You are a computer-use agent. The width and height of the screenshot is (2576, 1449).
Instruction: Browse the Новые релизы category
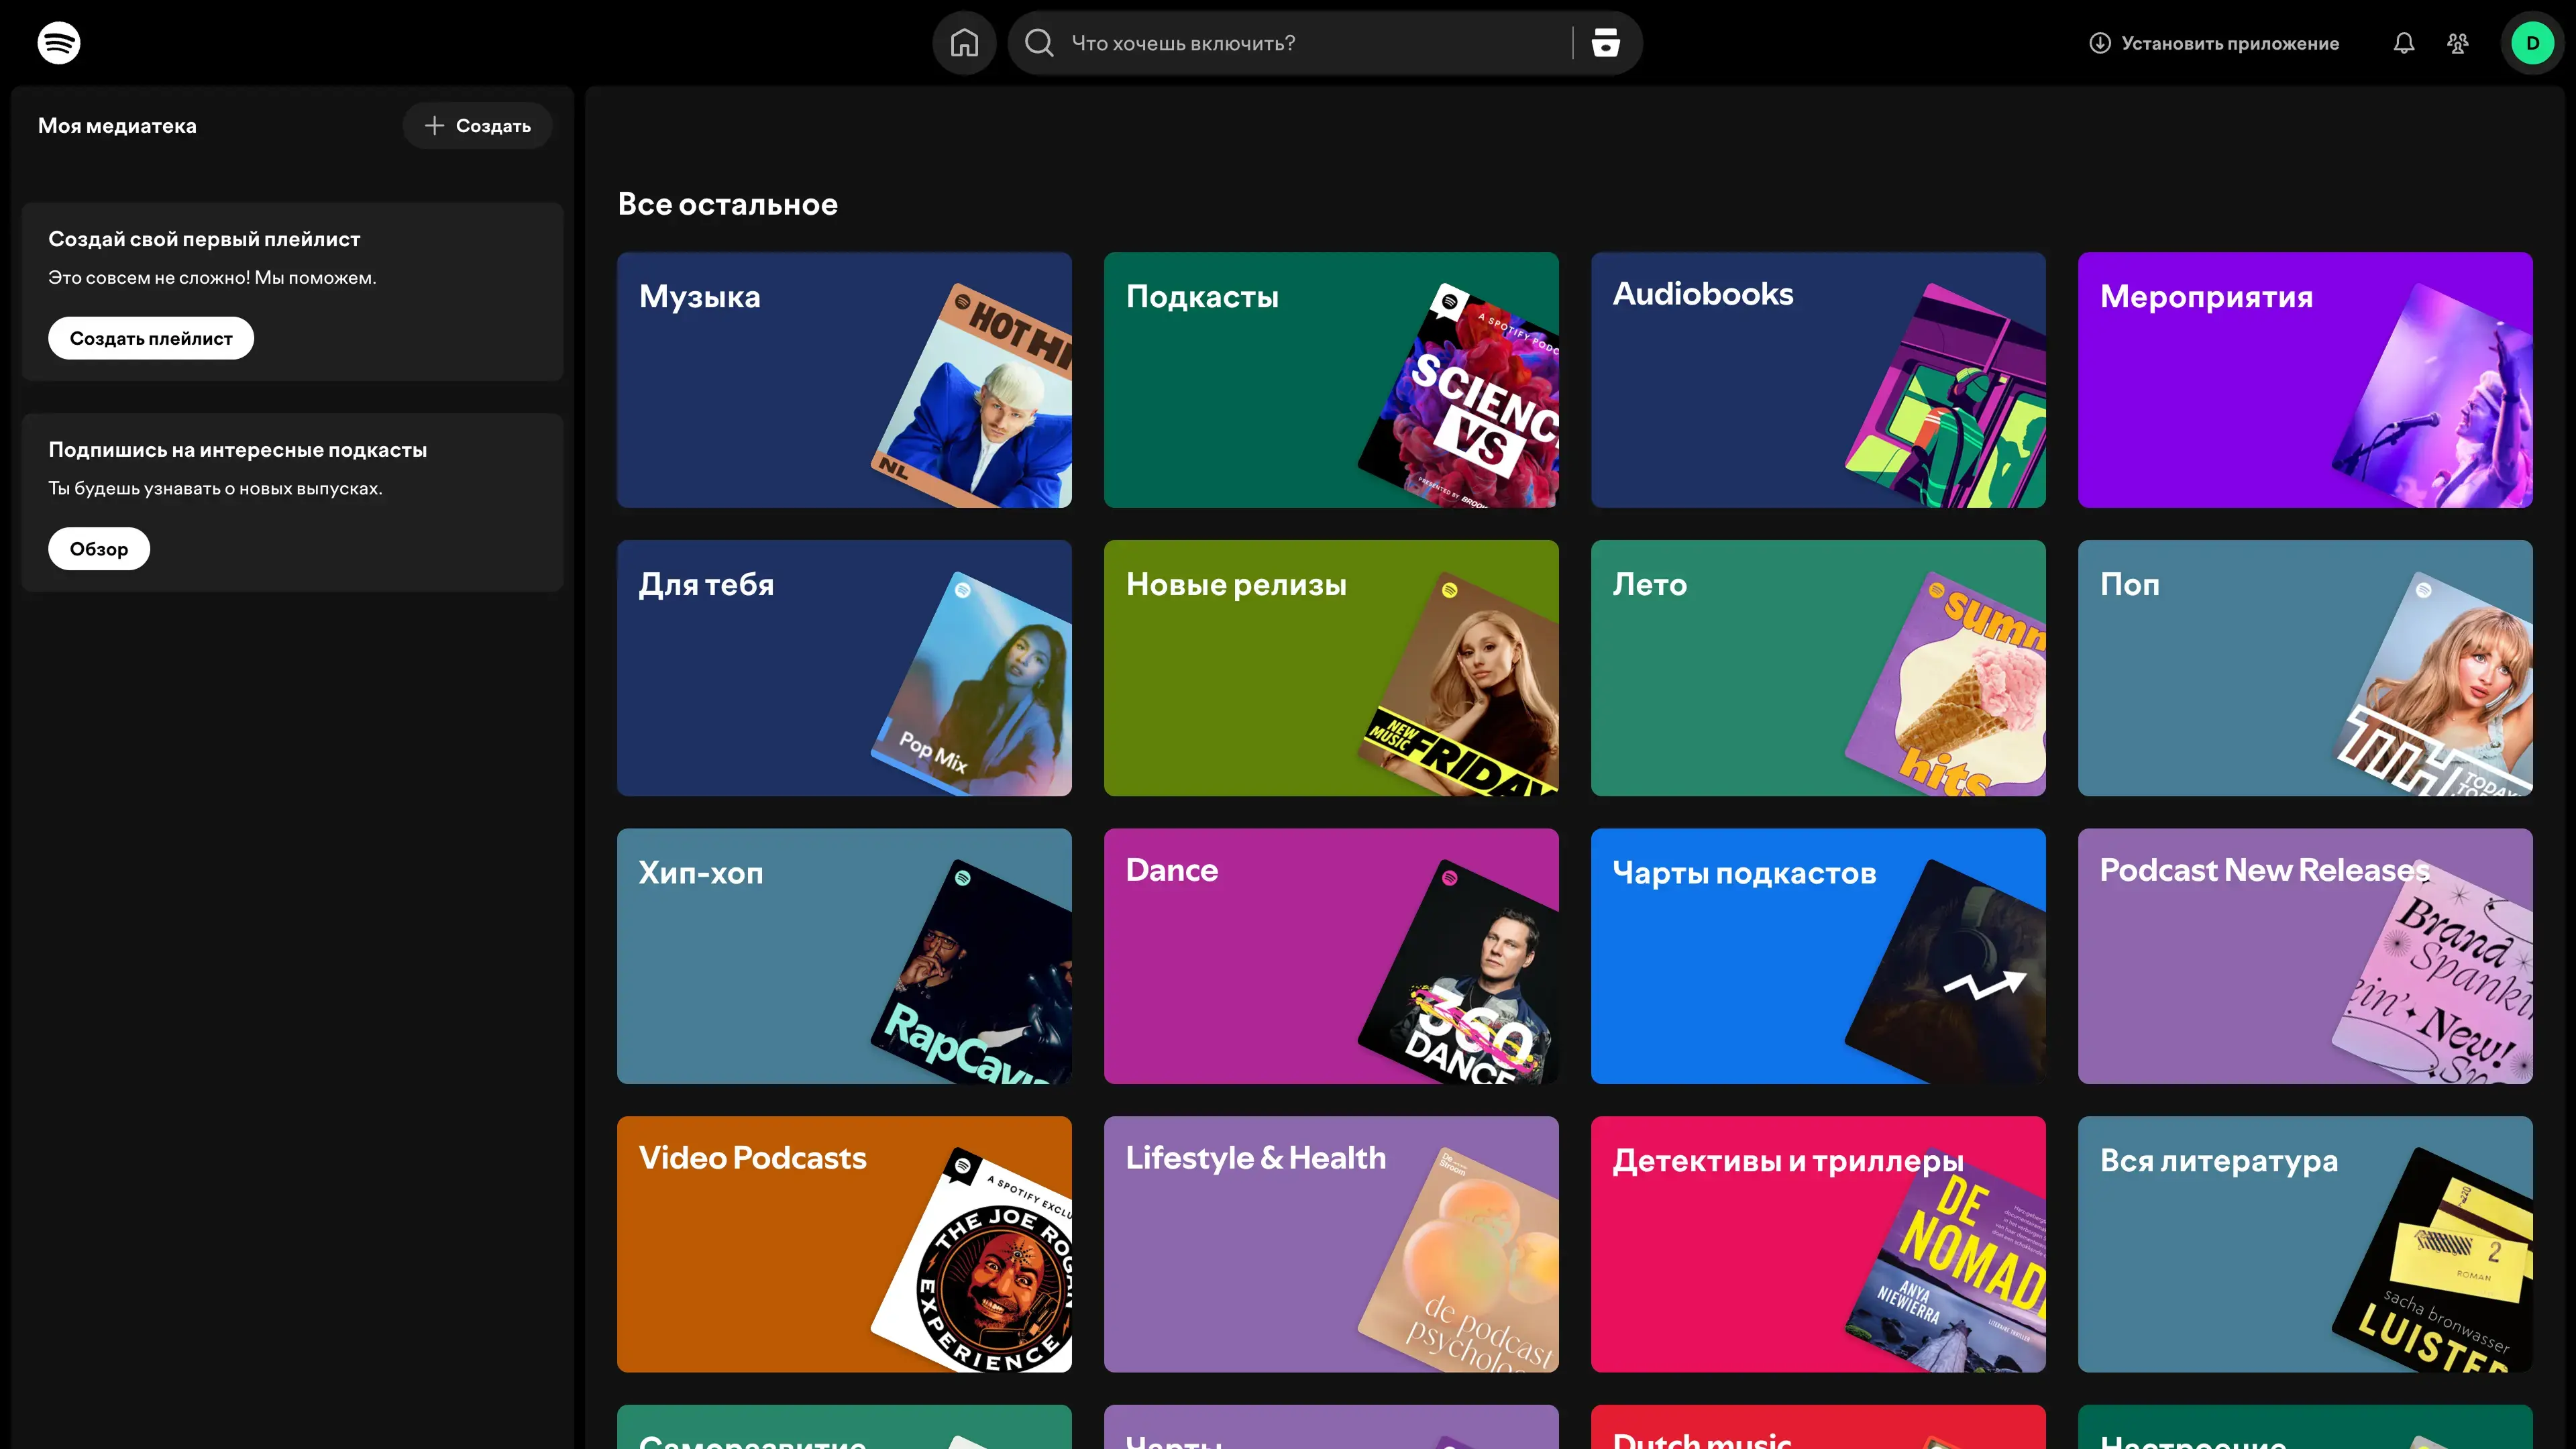(x=1330, y=668)
